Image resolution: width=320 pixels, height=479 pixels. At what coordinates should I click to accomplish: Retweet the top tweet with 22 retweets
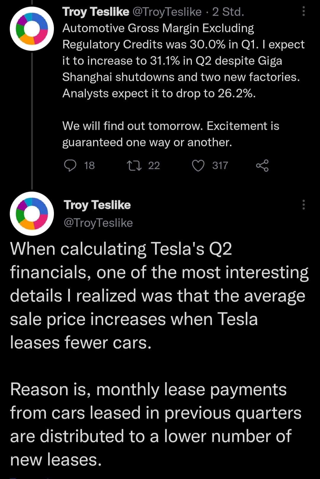pos(134,165)
